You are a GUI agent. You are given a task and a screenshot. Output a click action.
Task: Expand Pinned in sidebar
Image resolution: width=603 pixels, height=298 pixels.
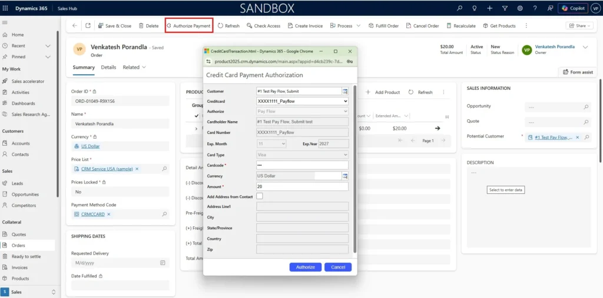point(48,57)
